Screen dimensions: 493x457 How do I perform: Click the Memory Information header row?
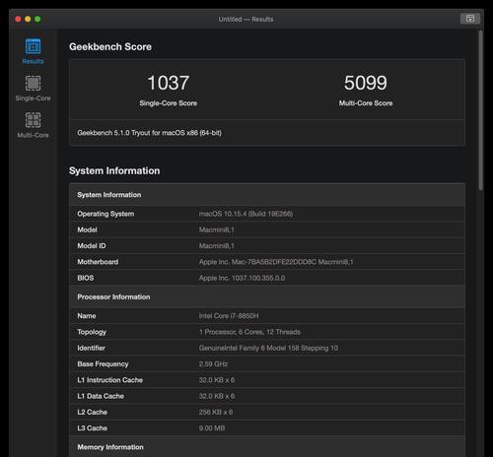click(267, 446)
